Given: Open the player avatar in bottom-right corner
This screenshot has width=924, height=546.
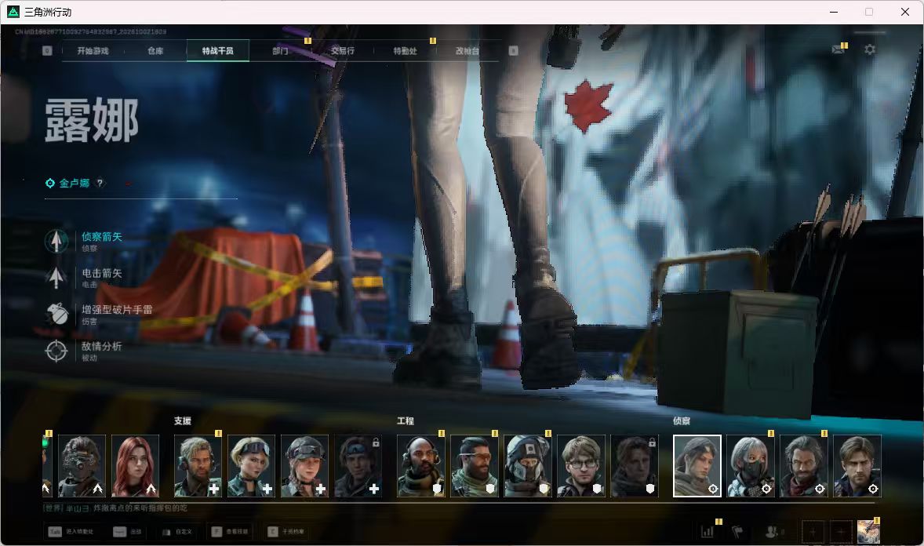Looking at the screenshot, I should tap(868, 531).
